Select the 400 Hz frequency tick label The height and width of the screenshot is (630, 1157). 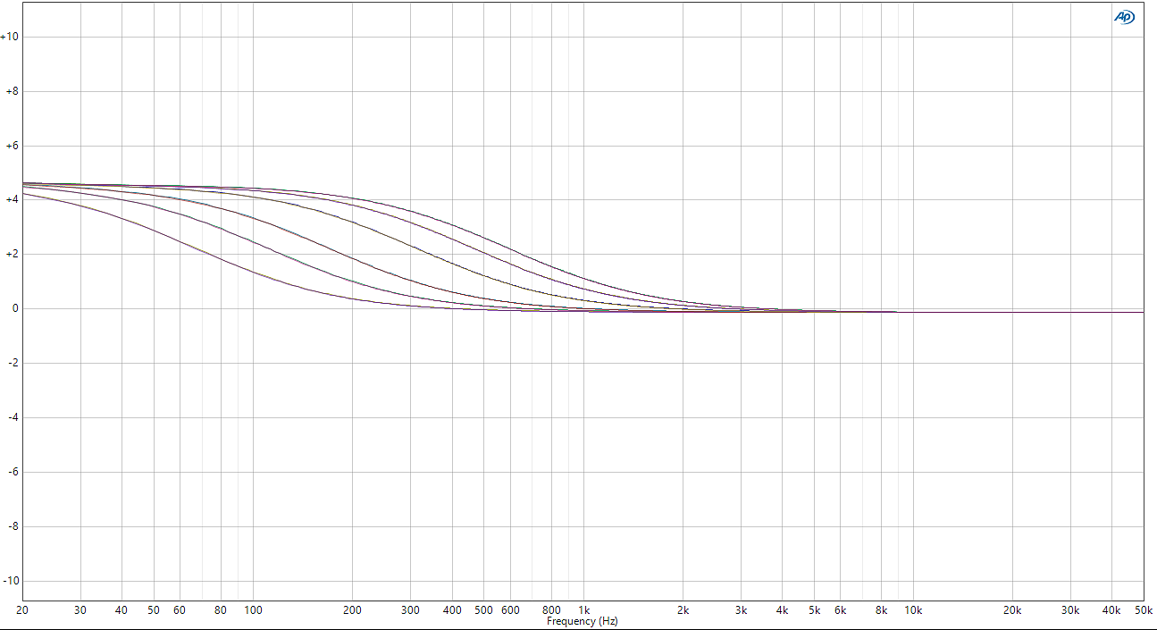pyautogui.click(x=452, y=610)
